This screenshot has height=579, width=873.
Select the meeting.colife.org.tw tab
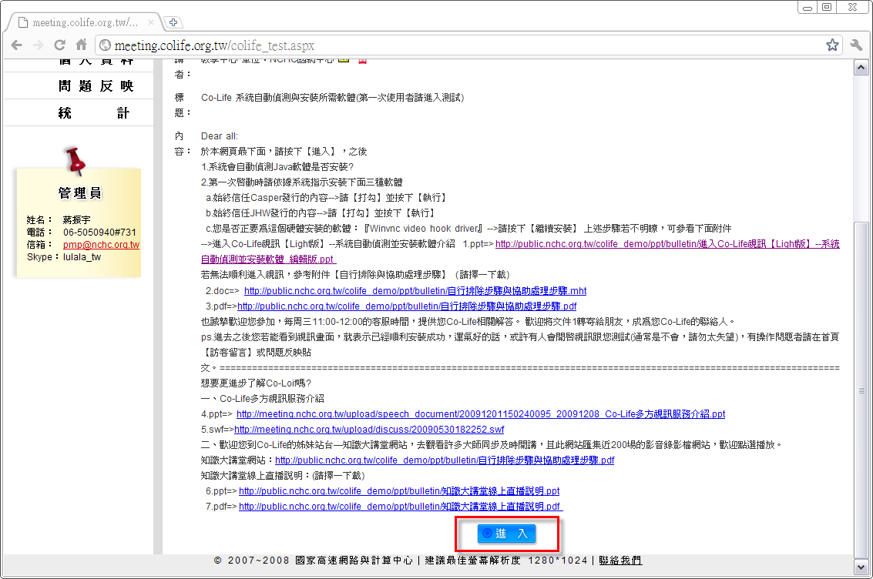(x=86, y=22)
